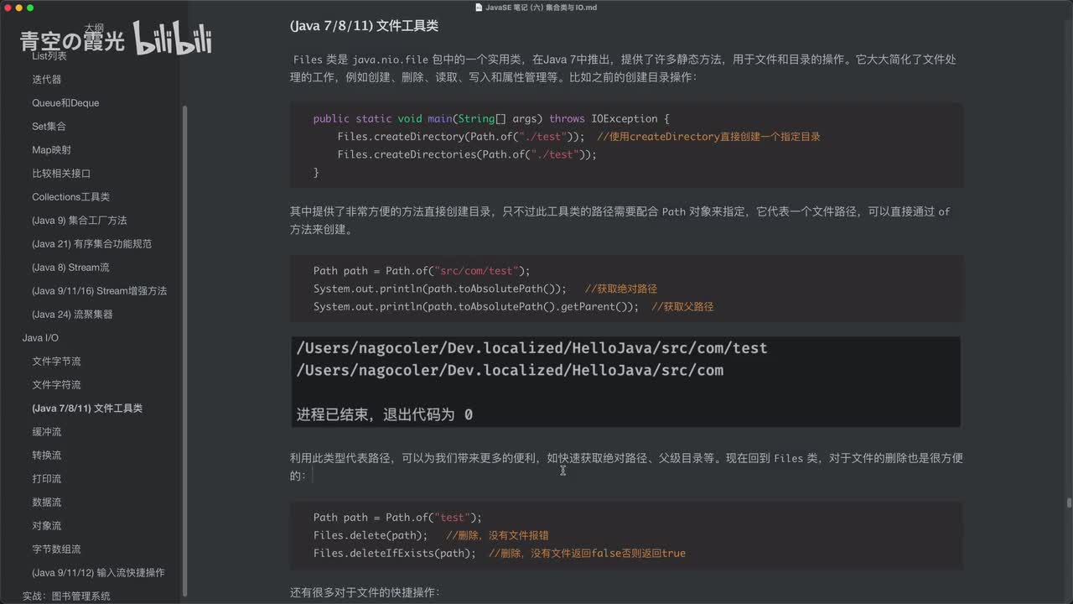Click the paragraph beginning Files 类是 java.nio.file
The image size is (1073, 604).
(x=623, y=68)
